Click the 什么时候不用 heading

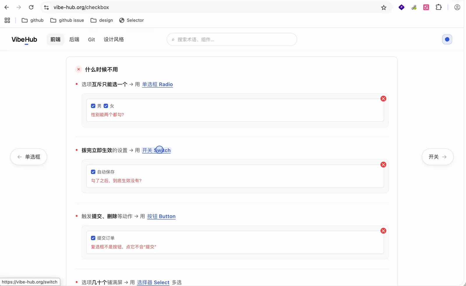click(101, 70)
